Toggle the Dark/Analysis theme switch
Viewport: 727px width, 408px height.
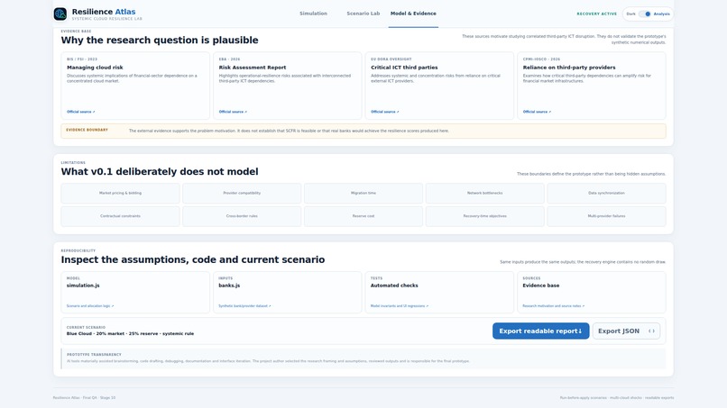(645, 14)
